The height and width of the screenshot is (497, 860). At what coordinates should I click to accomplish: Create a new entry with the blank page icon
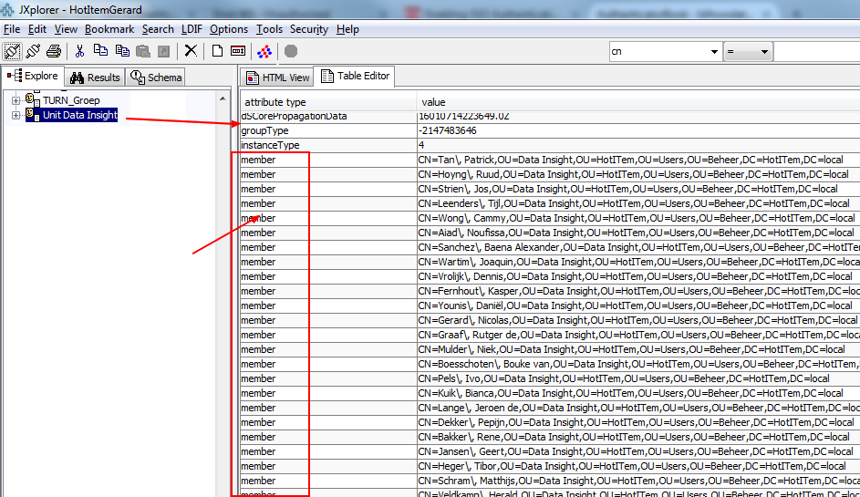pyautogui.click(x=217, y=51)
